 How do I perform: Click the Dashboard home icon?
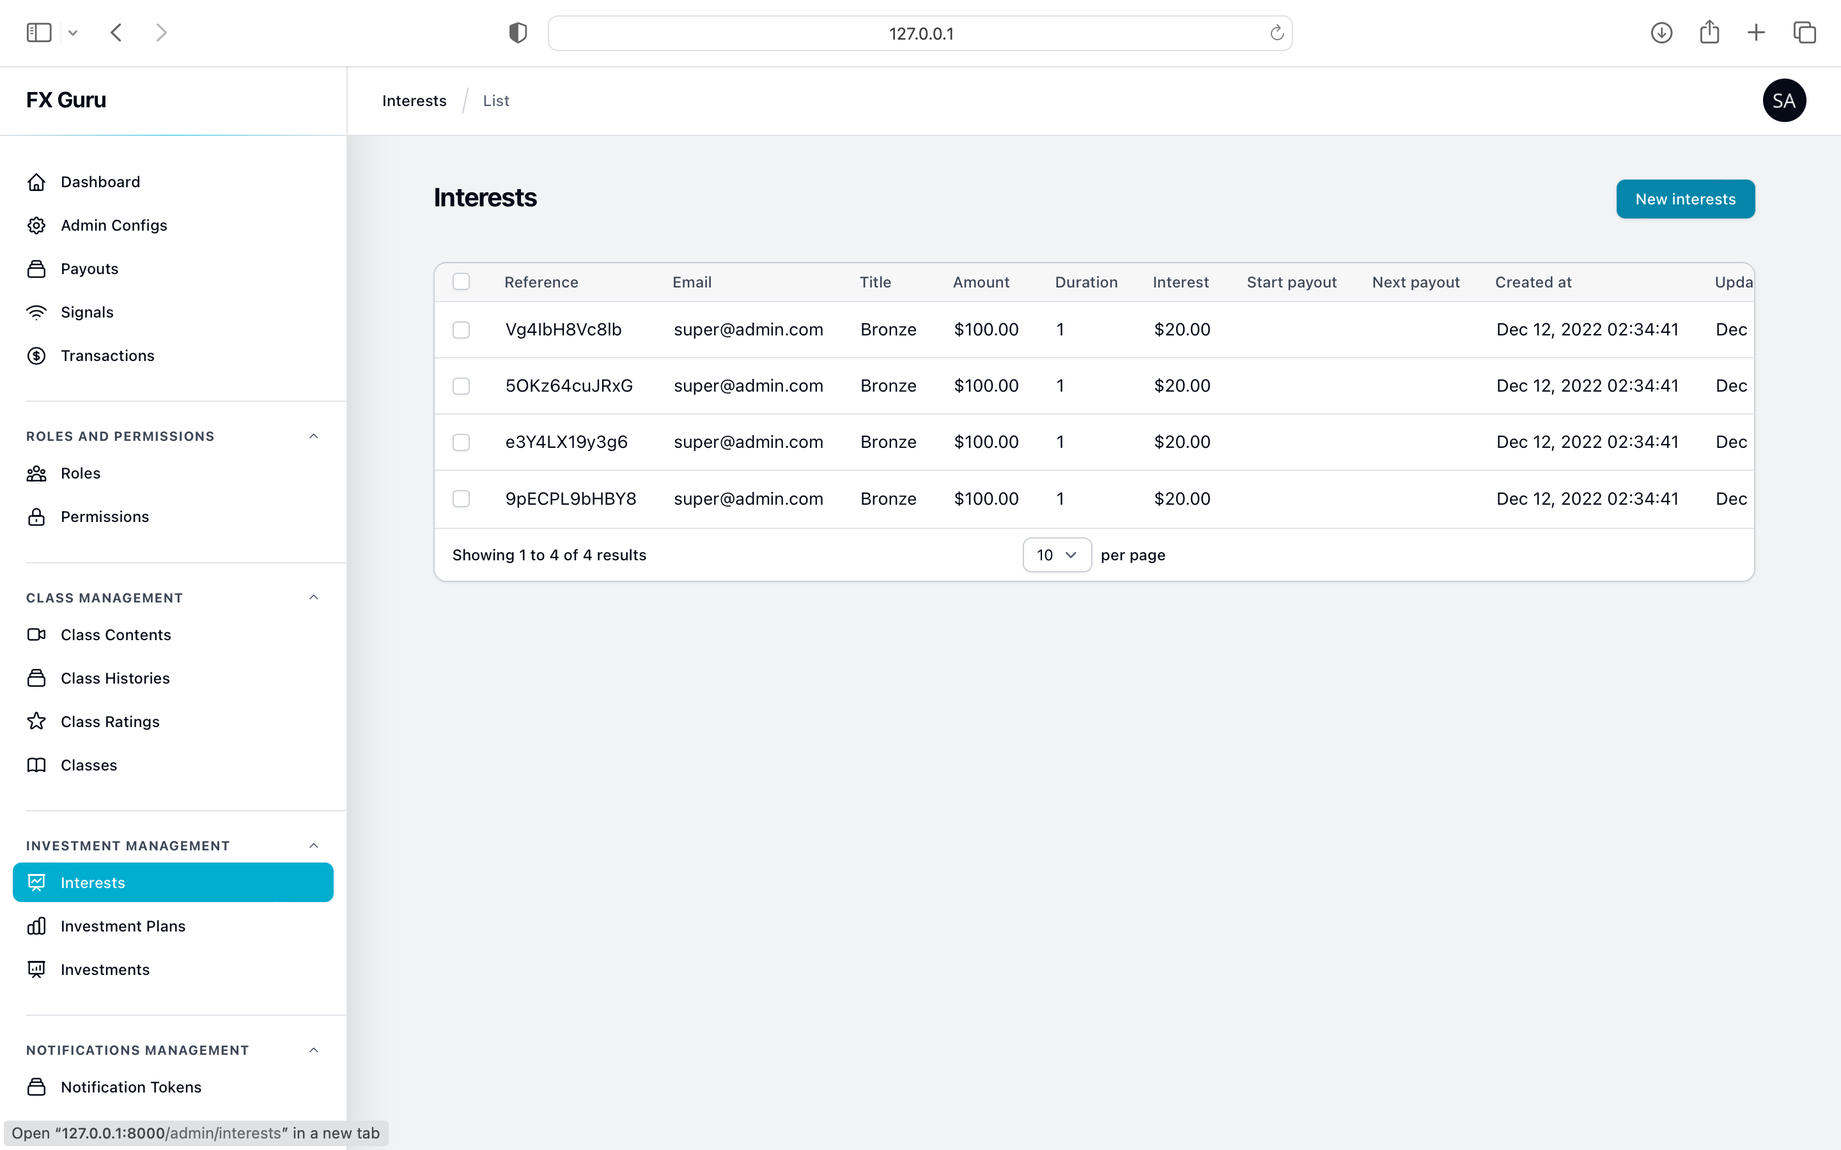point(36,182)
